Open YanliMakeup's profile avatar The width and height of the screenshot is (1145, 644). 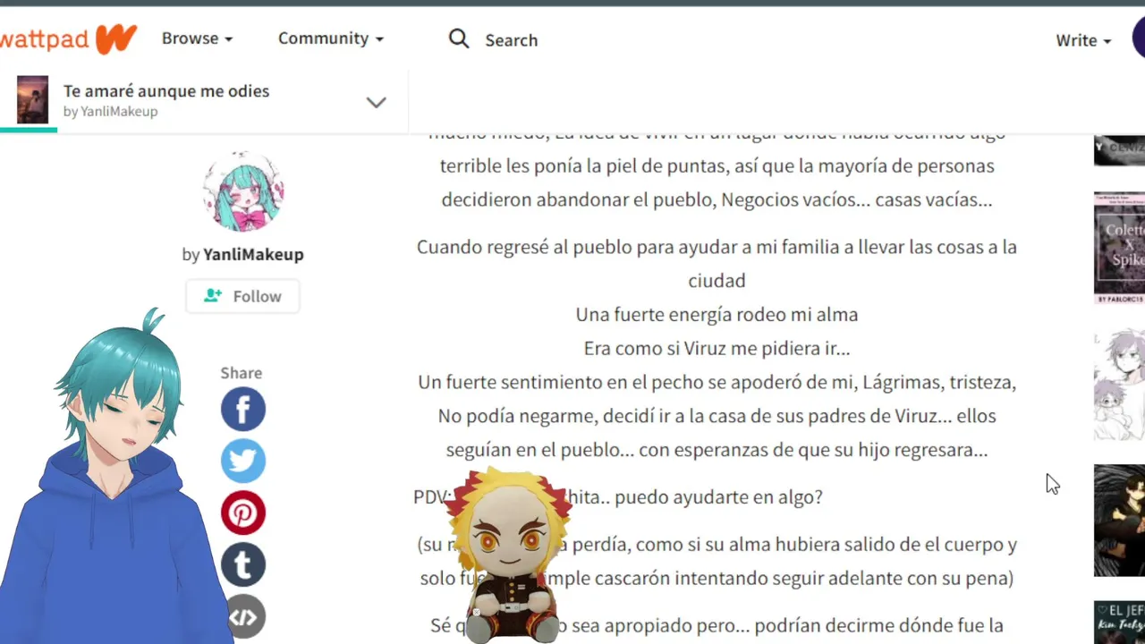pos(243,191)
